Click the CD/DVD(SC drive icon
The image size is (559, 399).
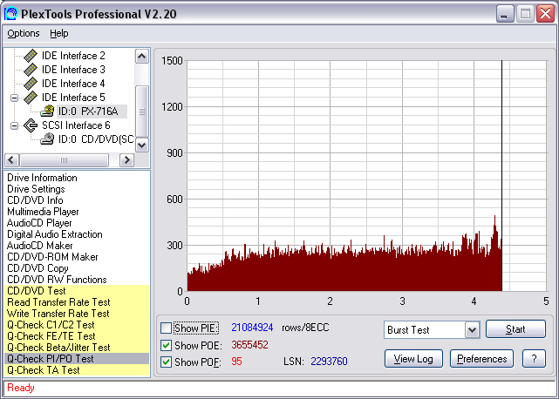(47, 139)
